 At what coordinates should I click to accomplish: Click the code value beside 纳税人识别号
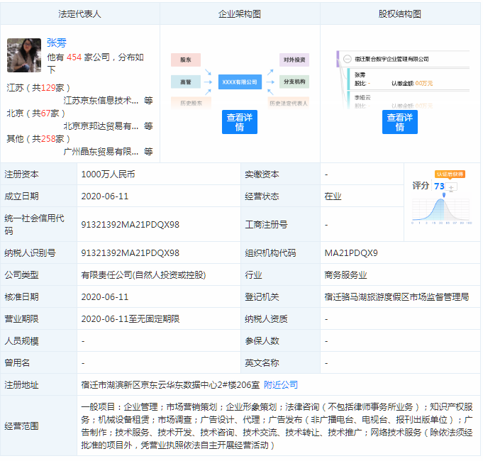point(131,252)
